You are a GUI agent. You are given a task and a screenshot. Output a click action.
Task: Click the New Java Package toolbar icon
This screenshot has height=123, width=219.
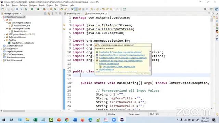pos(51,9)
